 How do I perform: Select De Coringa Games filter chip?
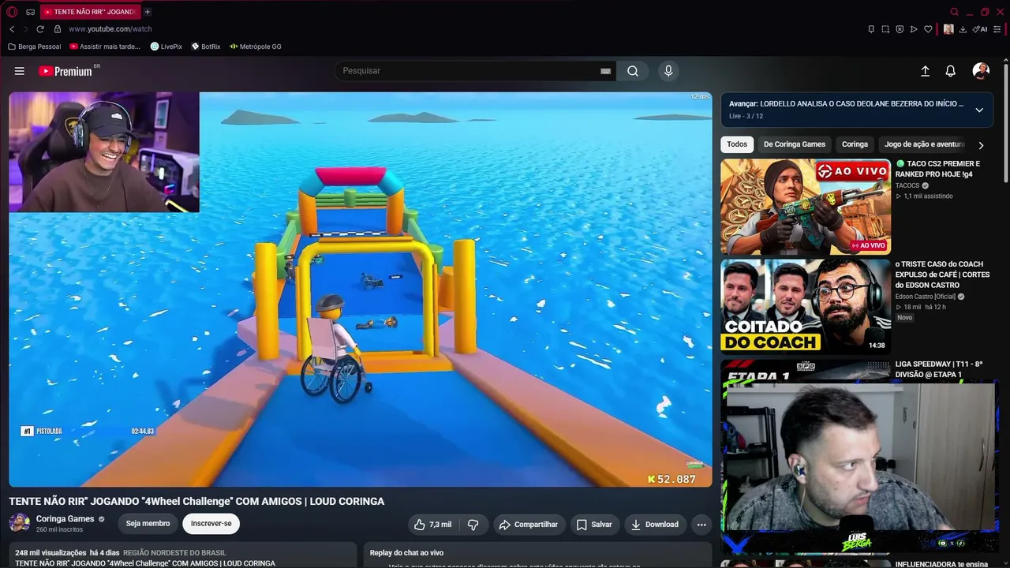coord(795,144)
